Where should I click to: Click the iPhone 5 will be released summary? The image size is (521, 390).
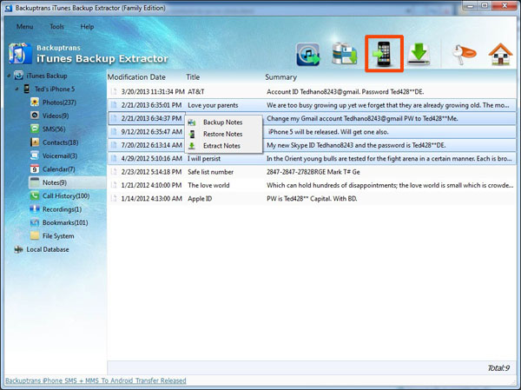[x=328, y=132]
